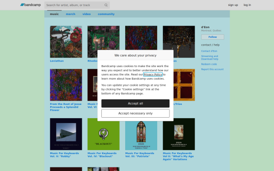Image resolution: width=274 pixels, height=171 pixels.
Task: Open the window-pane album cover near Trios
Action: [x=184, y=85]
